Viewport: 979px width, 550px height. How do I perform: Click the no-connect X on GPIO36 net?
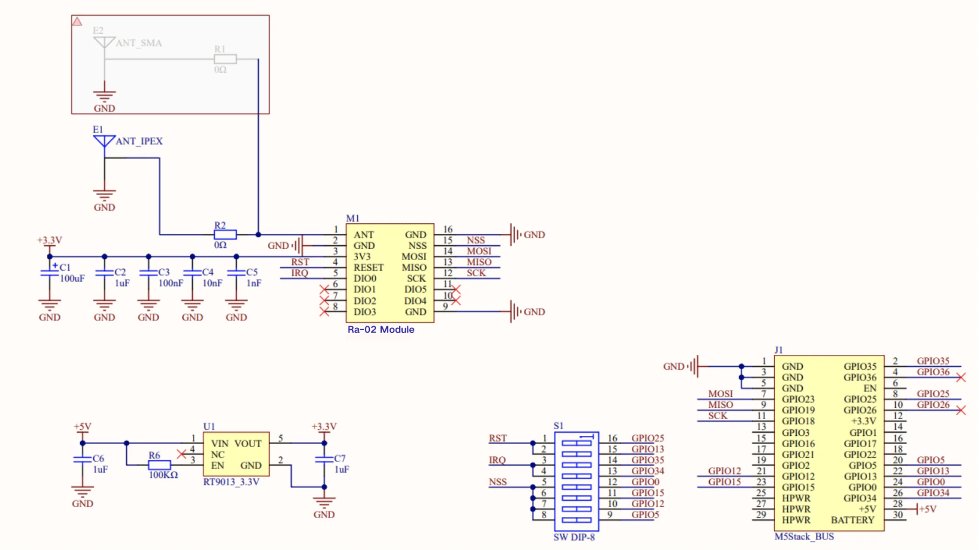(961, 377)
